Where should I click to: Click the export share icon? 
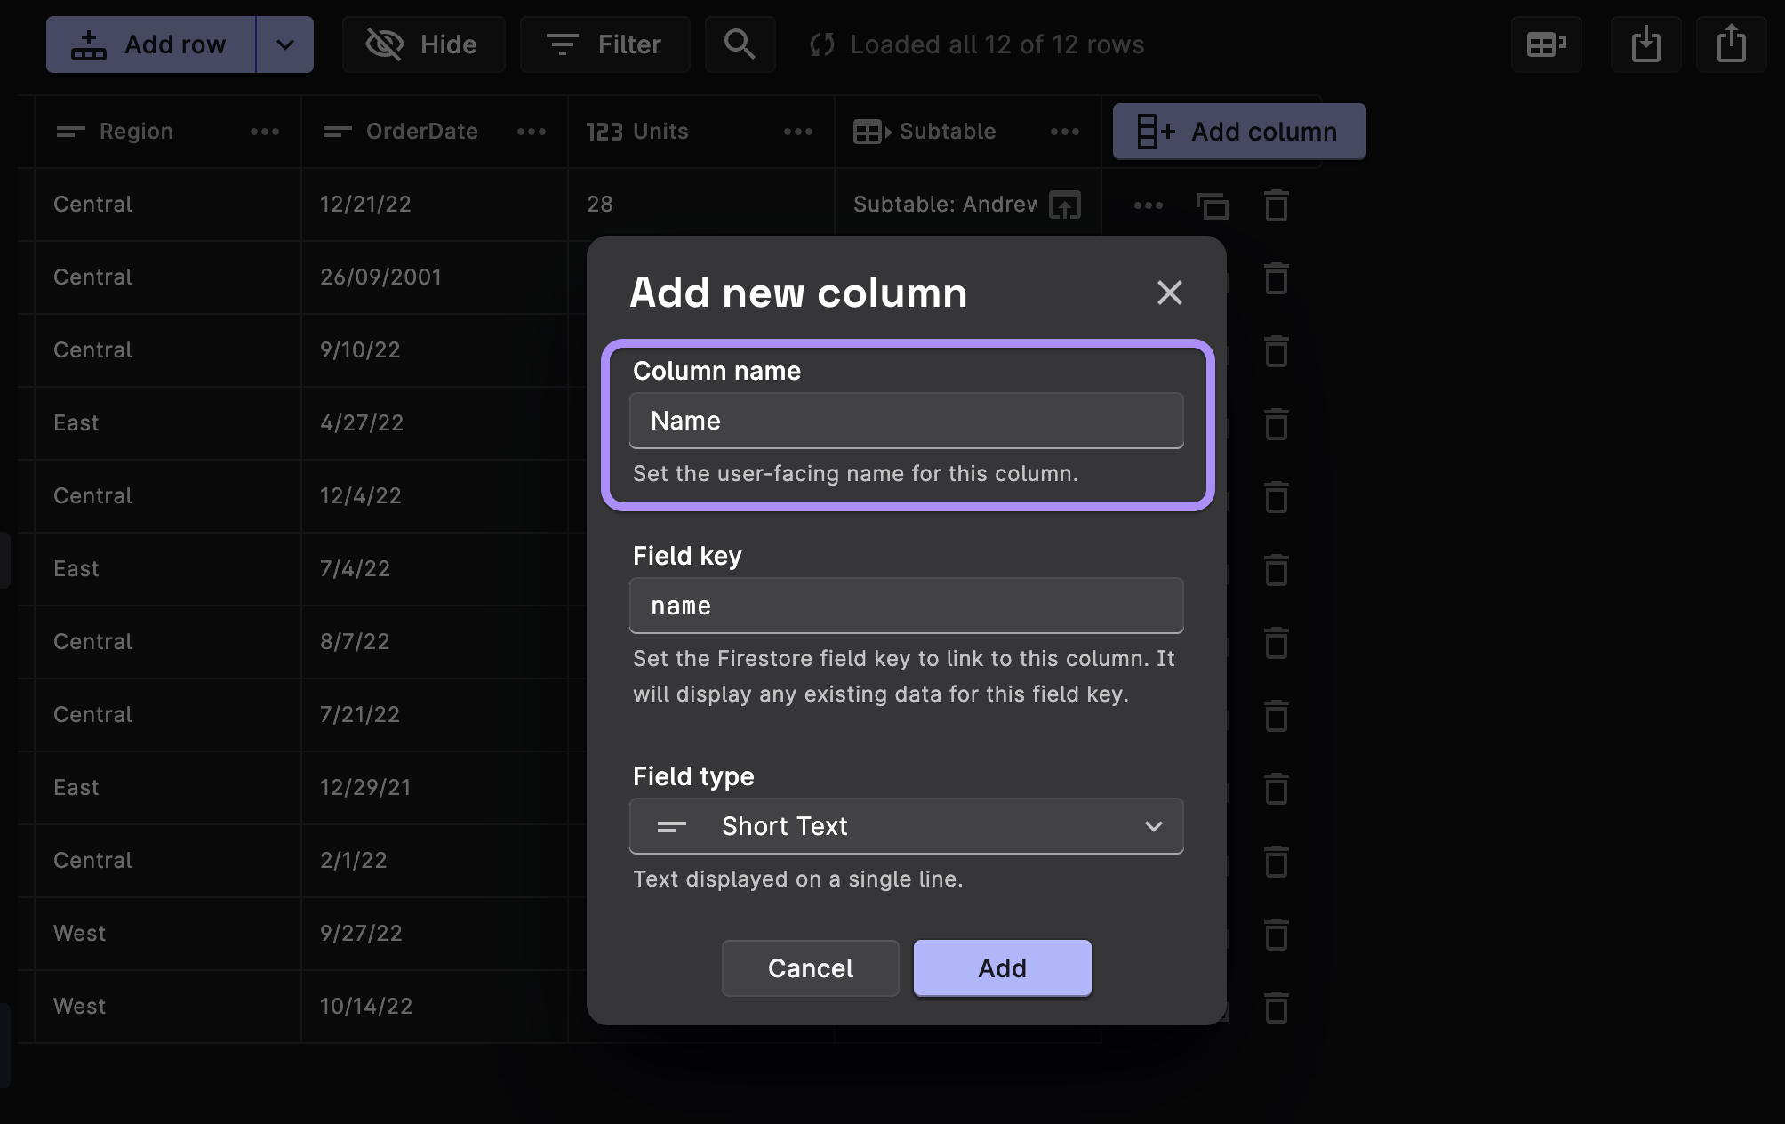pos(1731,44)
